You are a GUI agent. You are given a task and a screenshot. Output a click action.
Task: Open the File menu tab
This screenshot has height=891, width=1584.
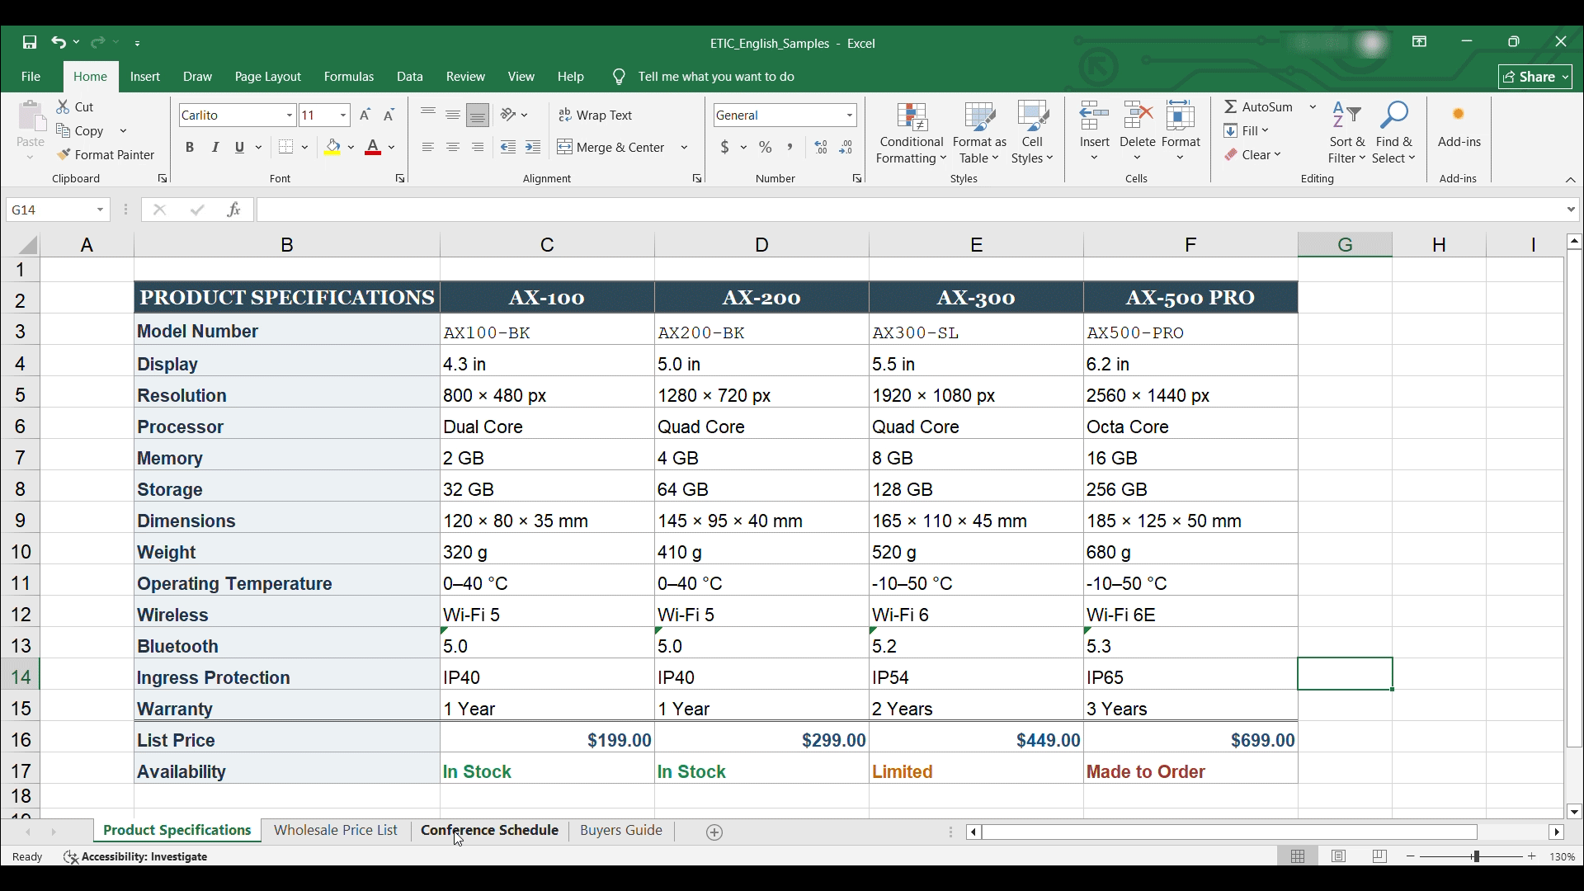click(x=31, y=77)
